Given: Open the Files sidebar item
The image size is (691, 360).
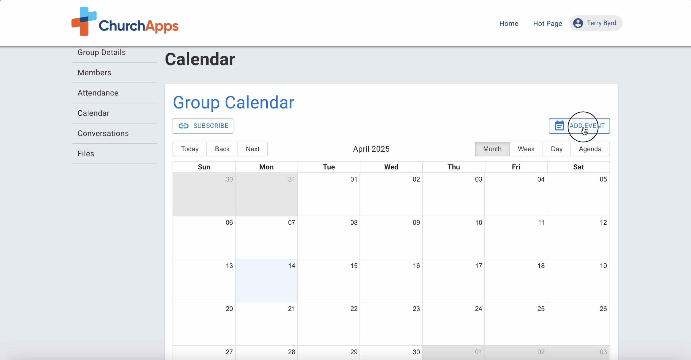Looking at the screenshot, I should pyautogui.click(x=86, y=154).
